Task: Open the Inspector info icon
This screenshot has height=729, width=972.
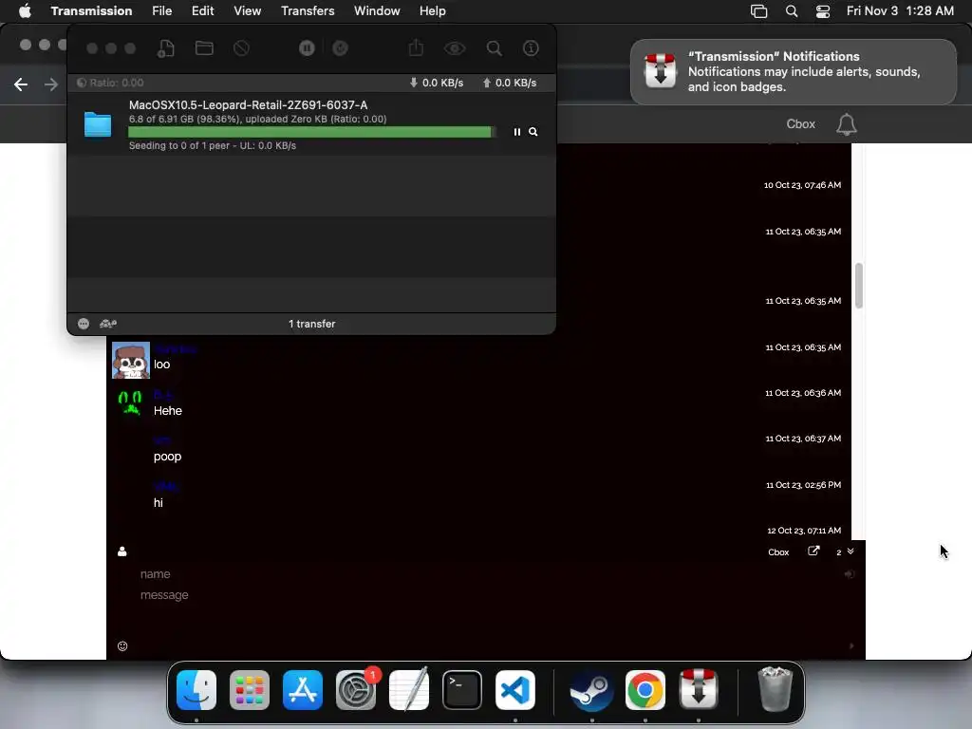Action: point(531,48)
